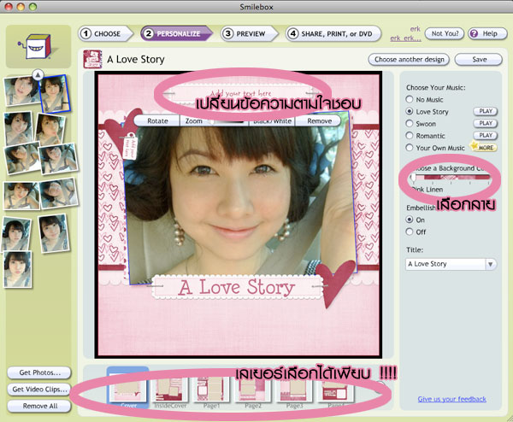513x422 pixels.
Task: Select the Cover page thumbnail
Action: [127, 389]
